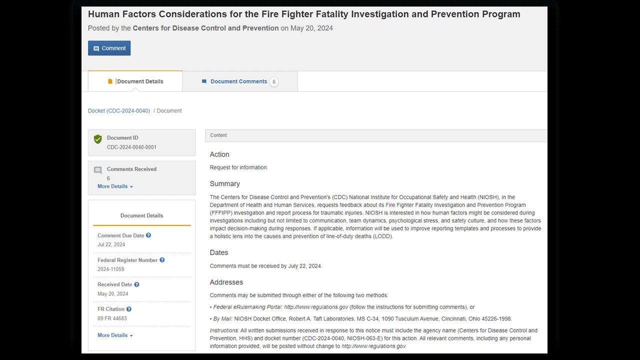
Task: Switch to the Document Comments tab
Action: 238,81
